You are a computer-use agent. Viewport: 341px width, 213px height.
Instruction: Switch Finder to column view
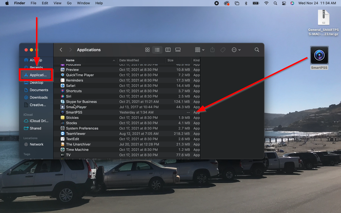pos(168,50)
